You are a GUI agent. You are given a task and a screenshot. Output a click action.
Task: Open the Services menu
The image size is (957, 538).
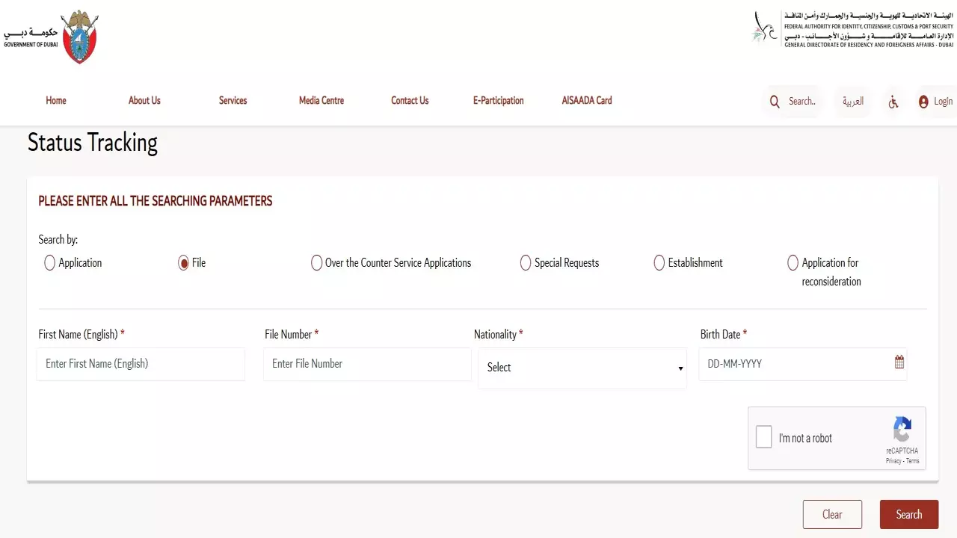(x=233, y=101)
